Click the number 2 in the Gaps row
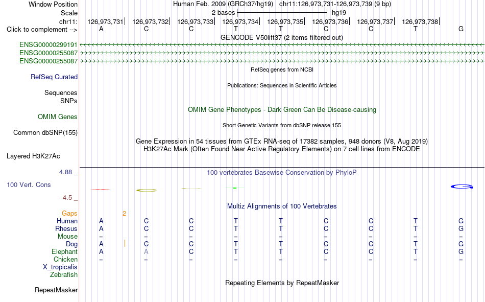485x302 pixels. pos(125,214)
